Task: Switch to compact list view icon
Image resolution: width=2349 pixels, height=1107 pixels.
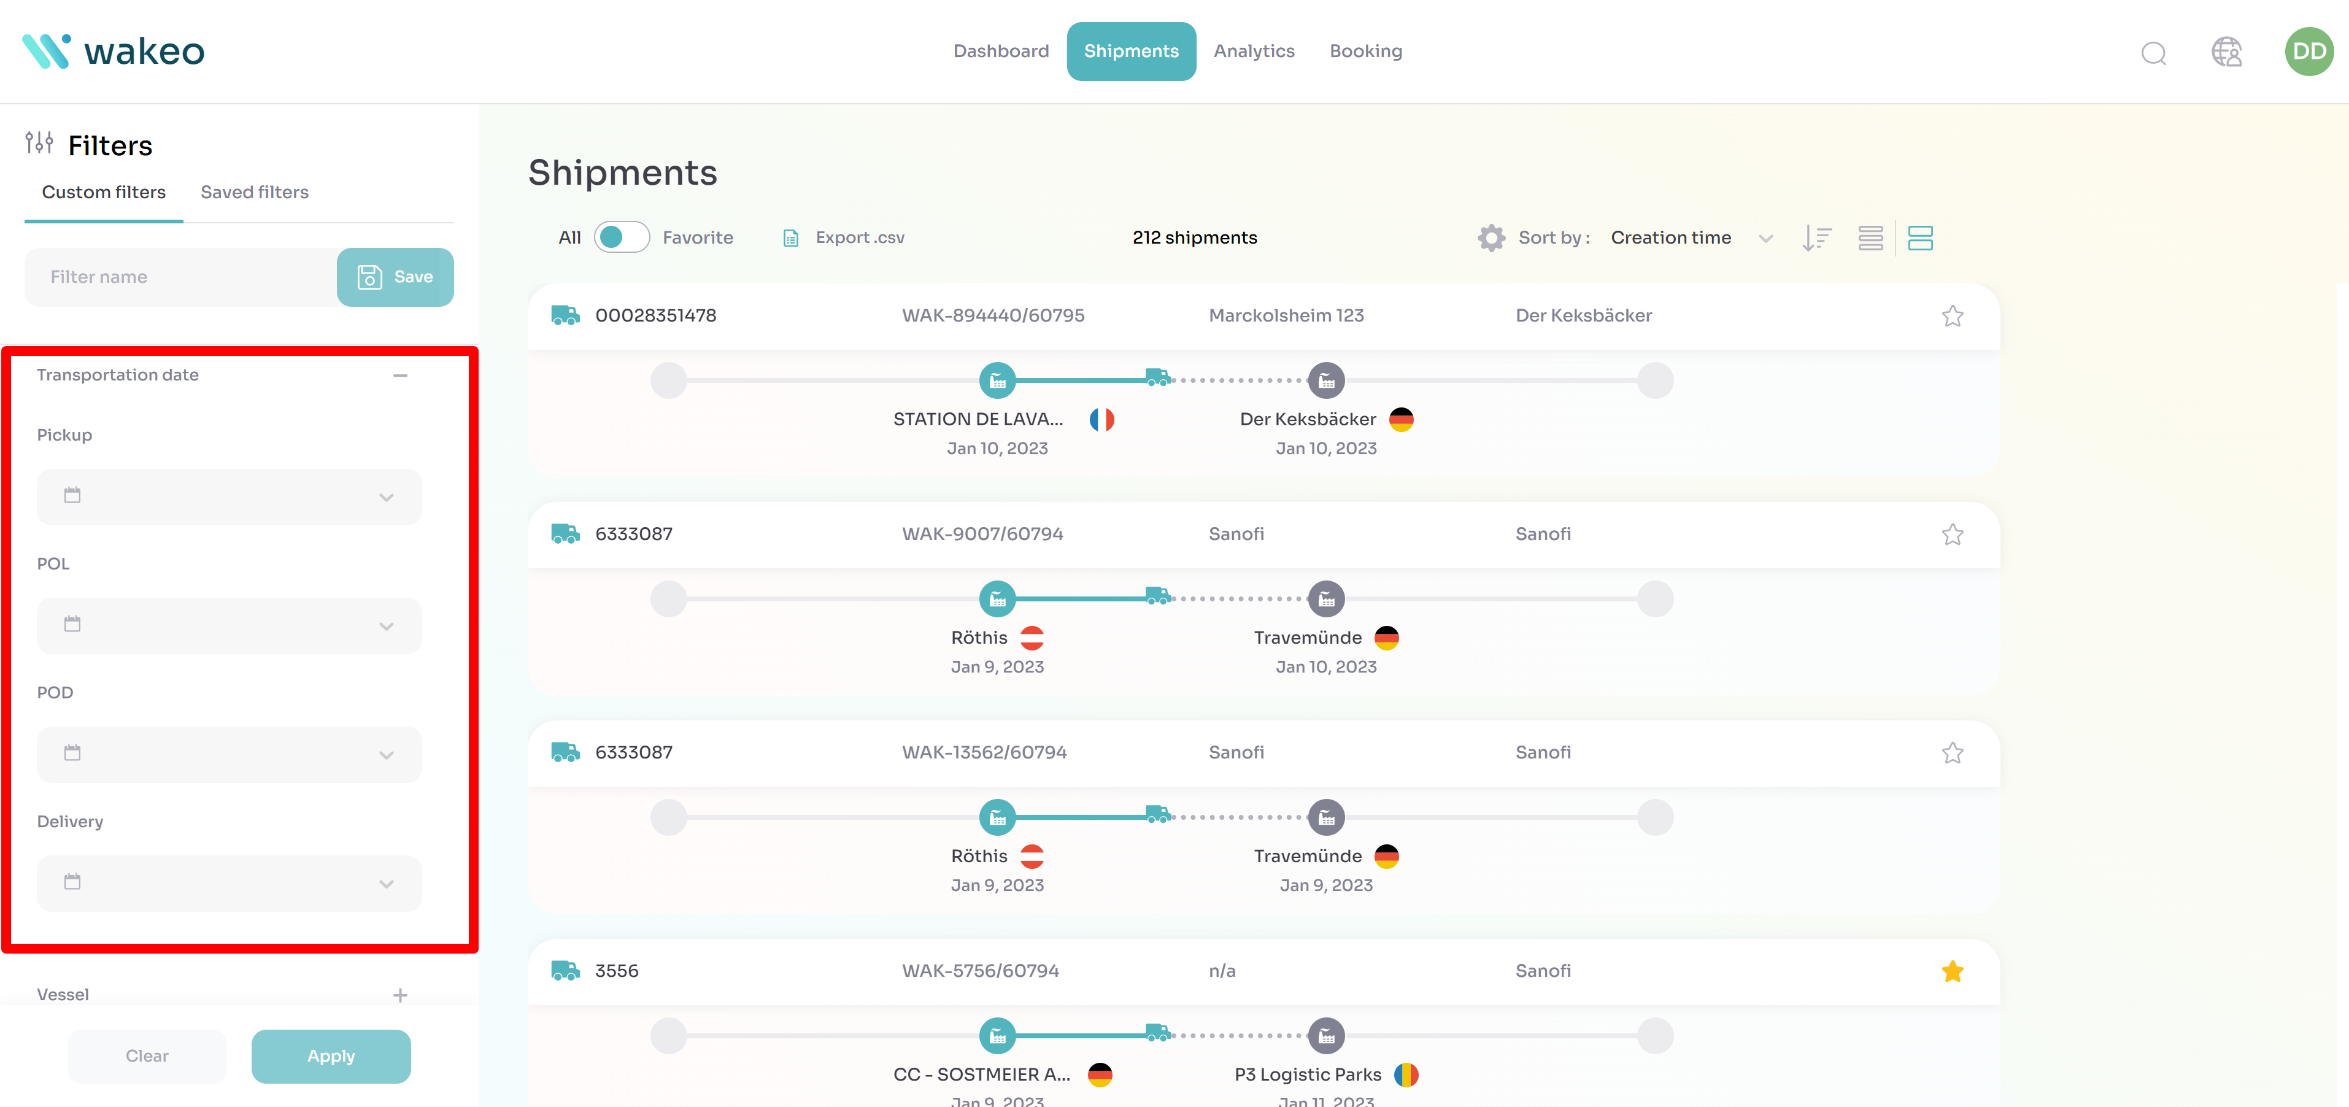Action: point(1870,238)
